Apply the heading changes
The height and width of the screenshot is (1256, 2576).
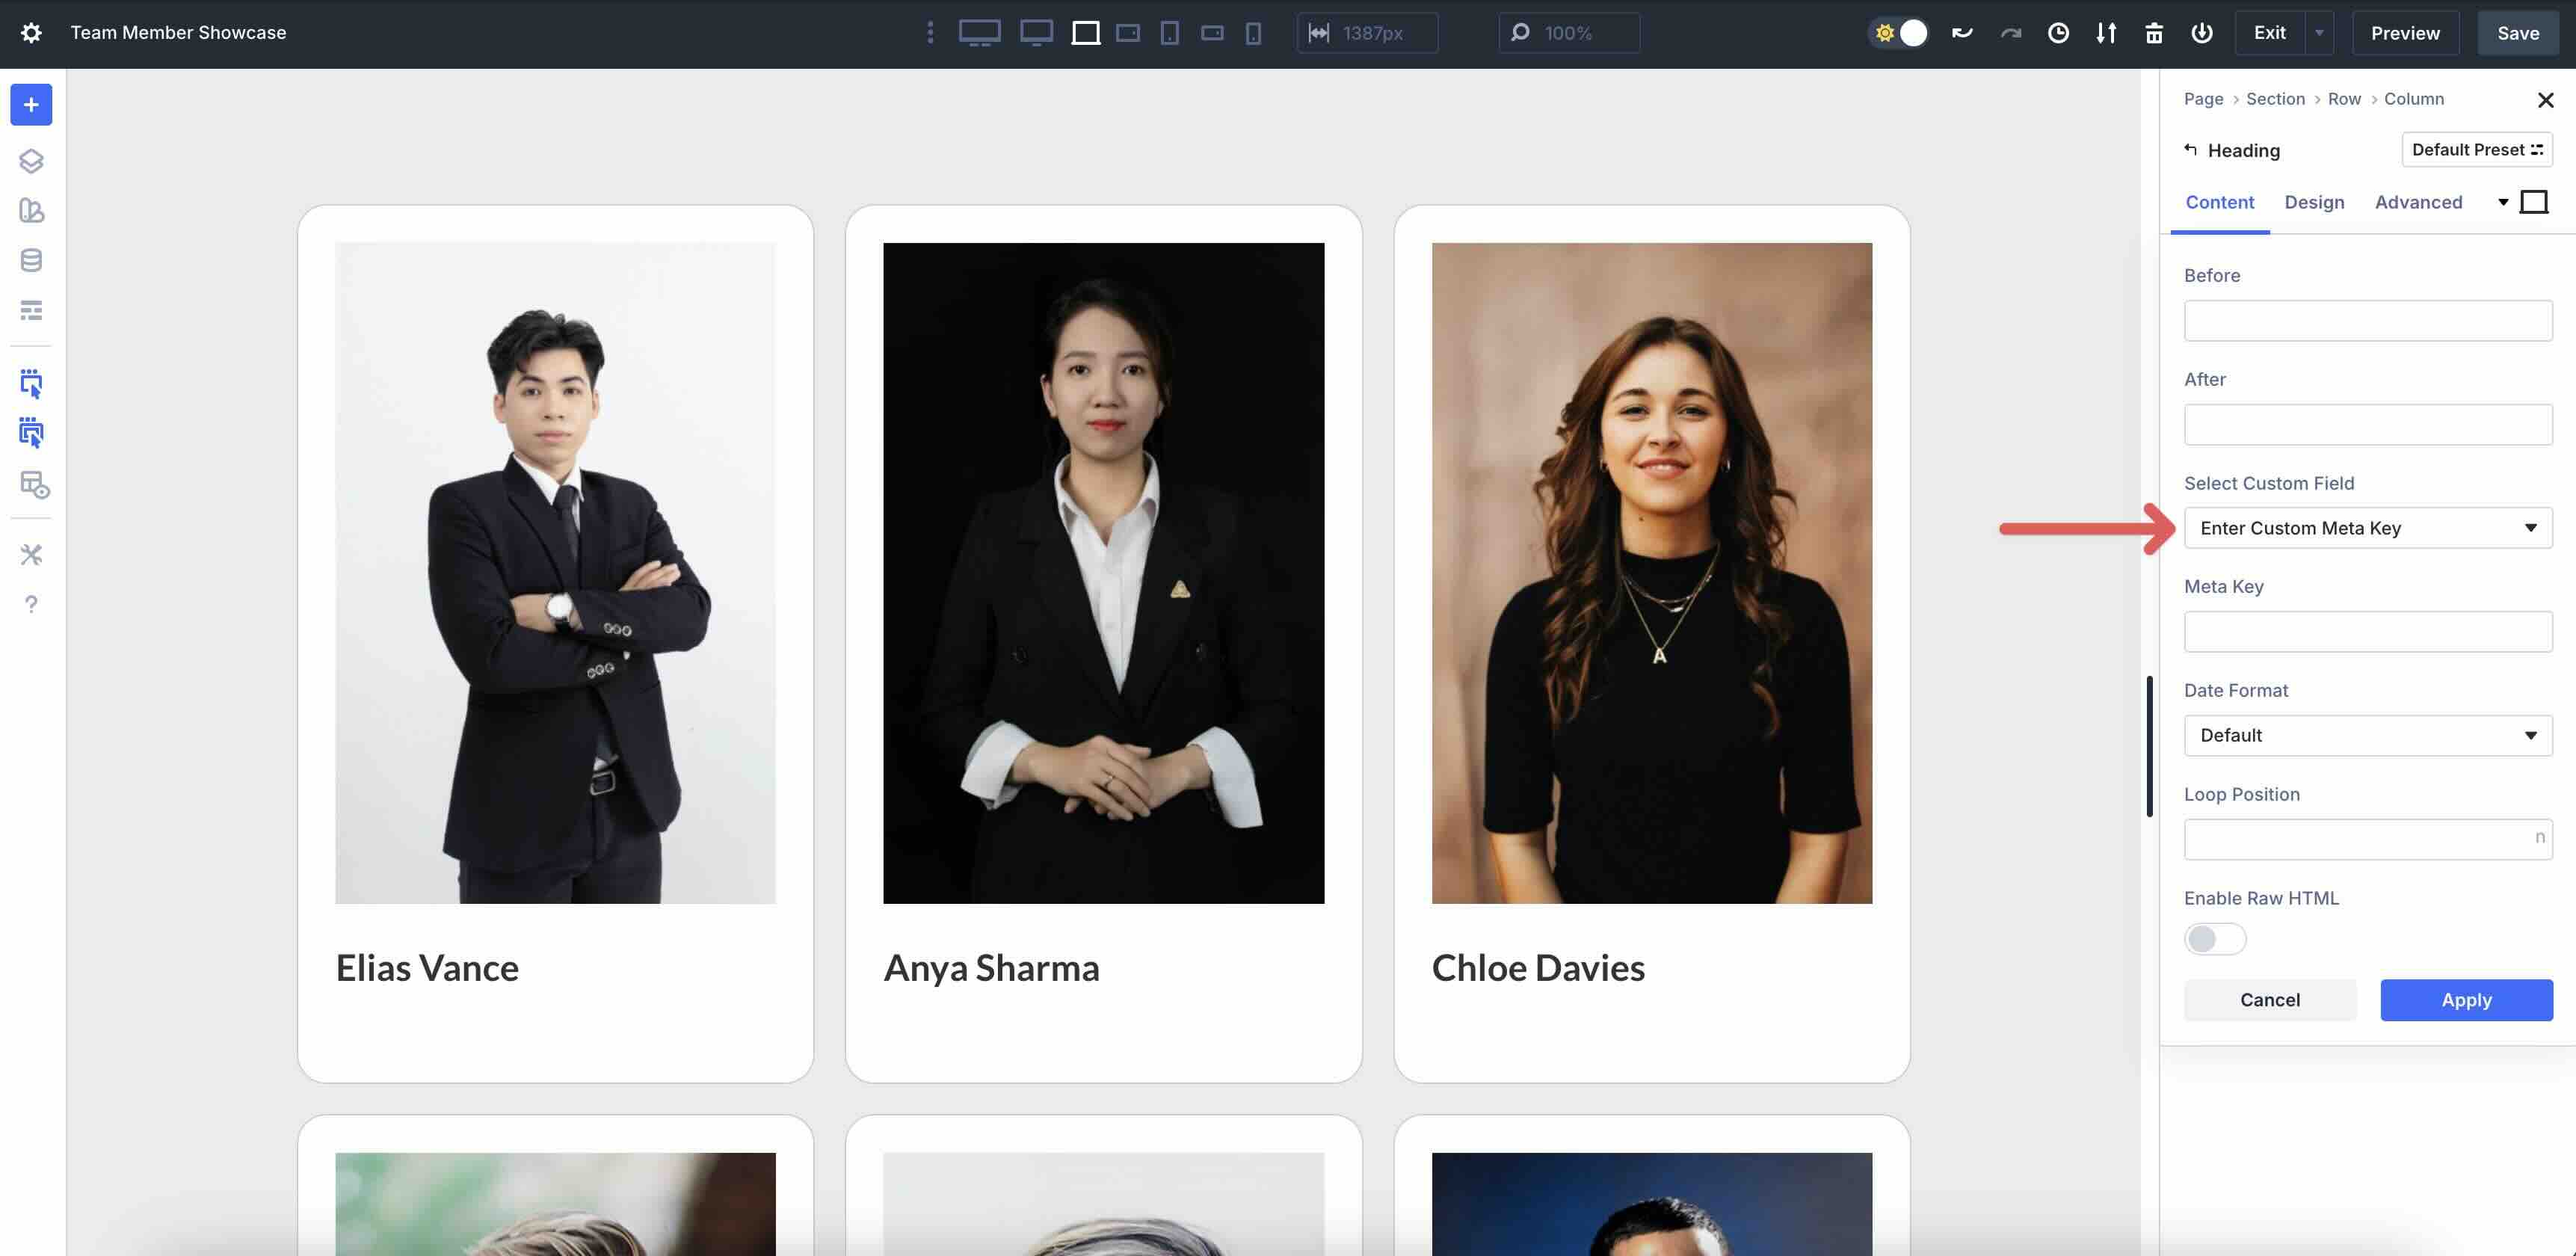point(2466,999)
